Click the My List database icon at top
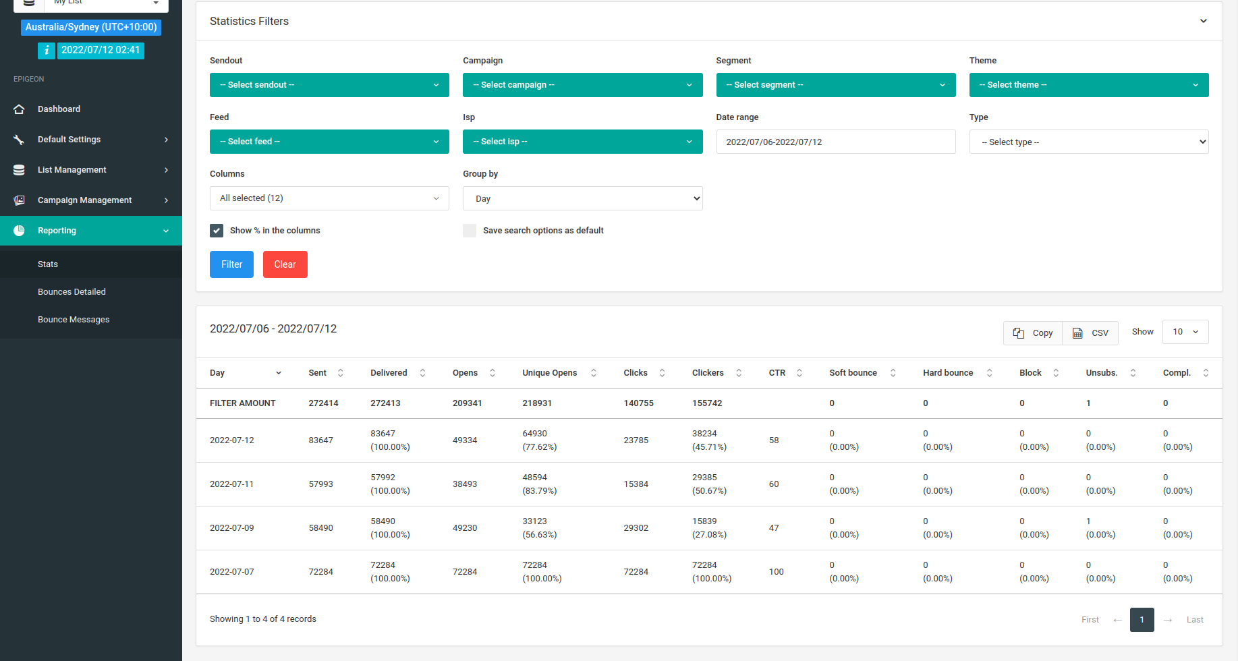The width and height of the screenshot is (1238, 661). (x=28, y=3)
